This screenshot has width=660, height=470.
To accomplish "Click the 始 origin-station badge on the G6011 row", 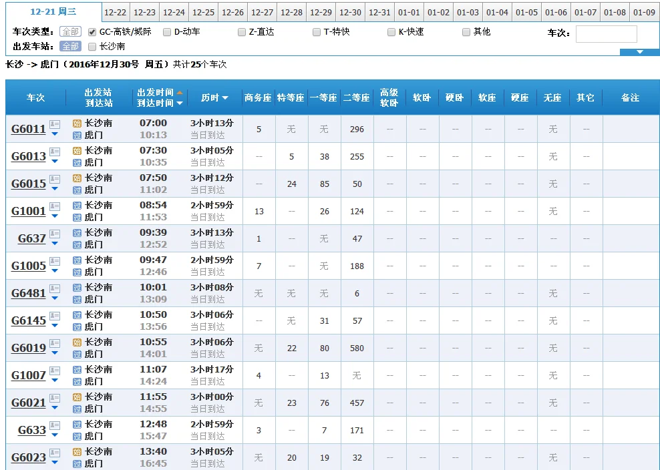I will (76, 123).
